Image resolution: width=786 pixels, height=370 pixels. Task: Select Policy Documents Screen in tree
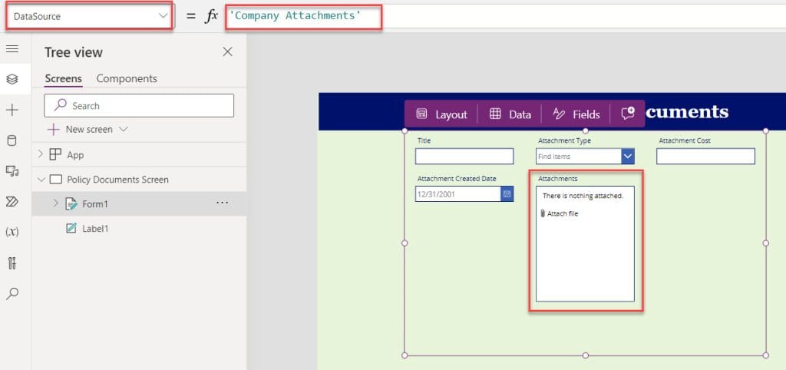tap(117, 180)
